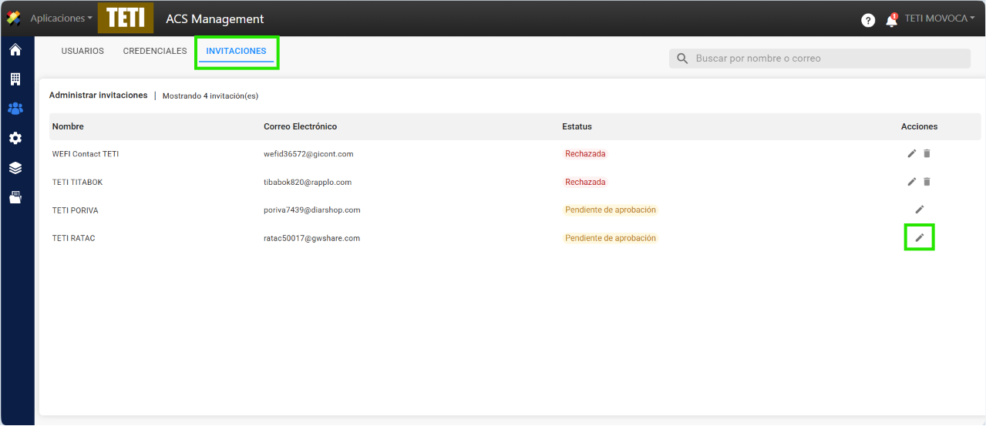Screen dimensions: 986x426
Task: Edit TETI RATAC invitation
Action: click(x=919, y=237)
